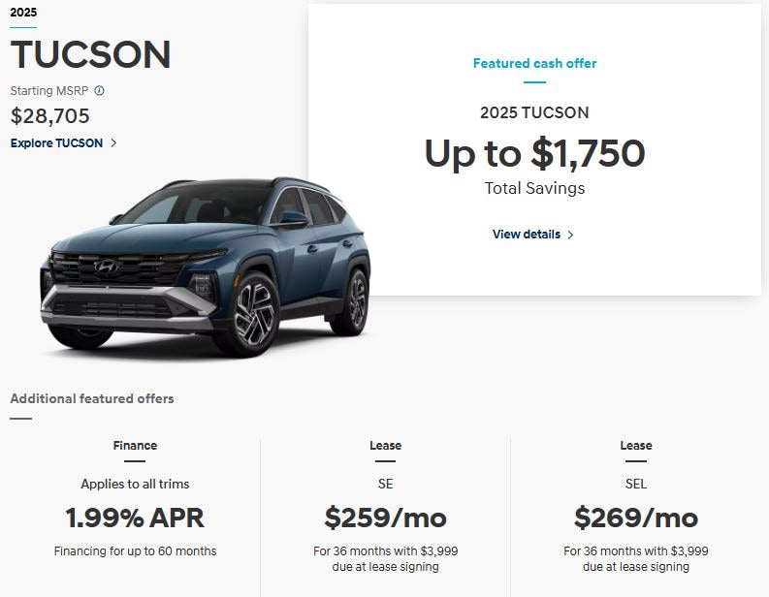The image size is (769, 597).
Task: Click the chevron next to Explore TUCSON
Action: (113, 143)
